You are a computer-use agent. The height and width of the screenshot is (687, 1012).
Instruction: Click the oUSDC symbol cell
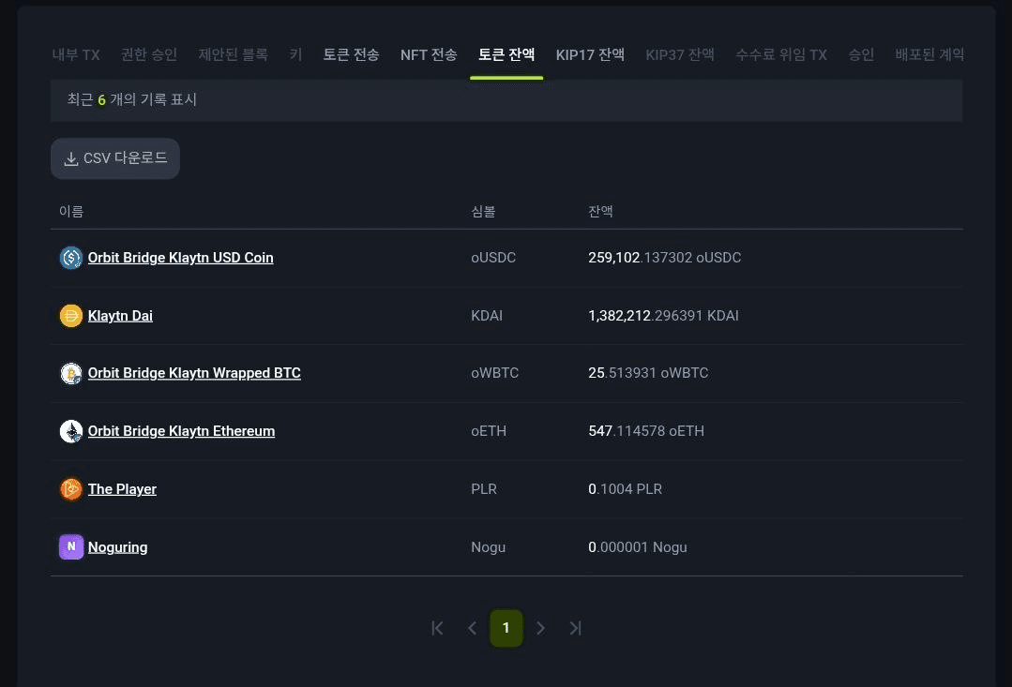point(493,258)
